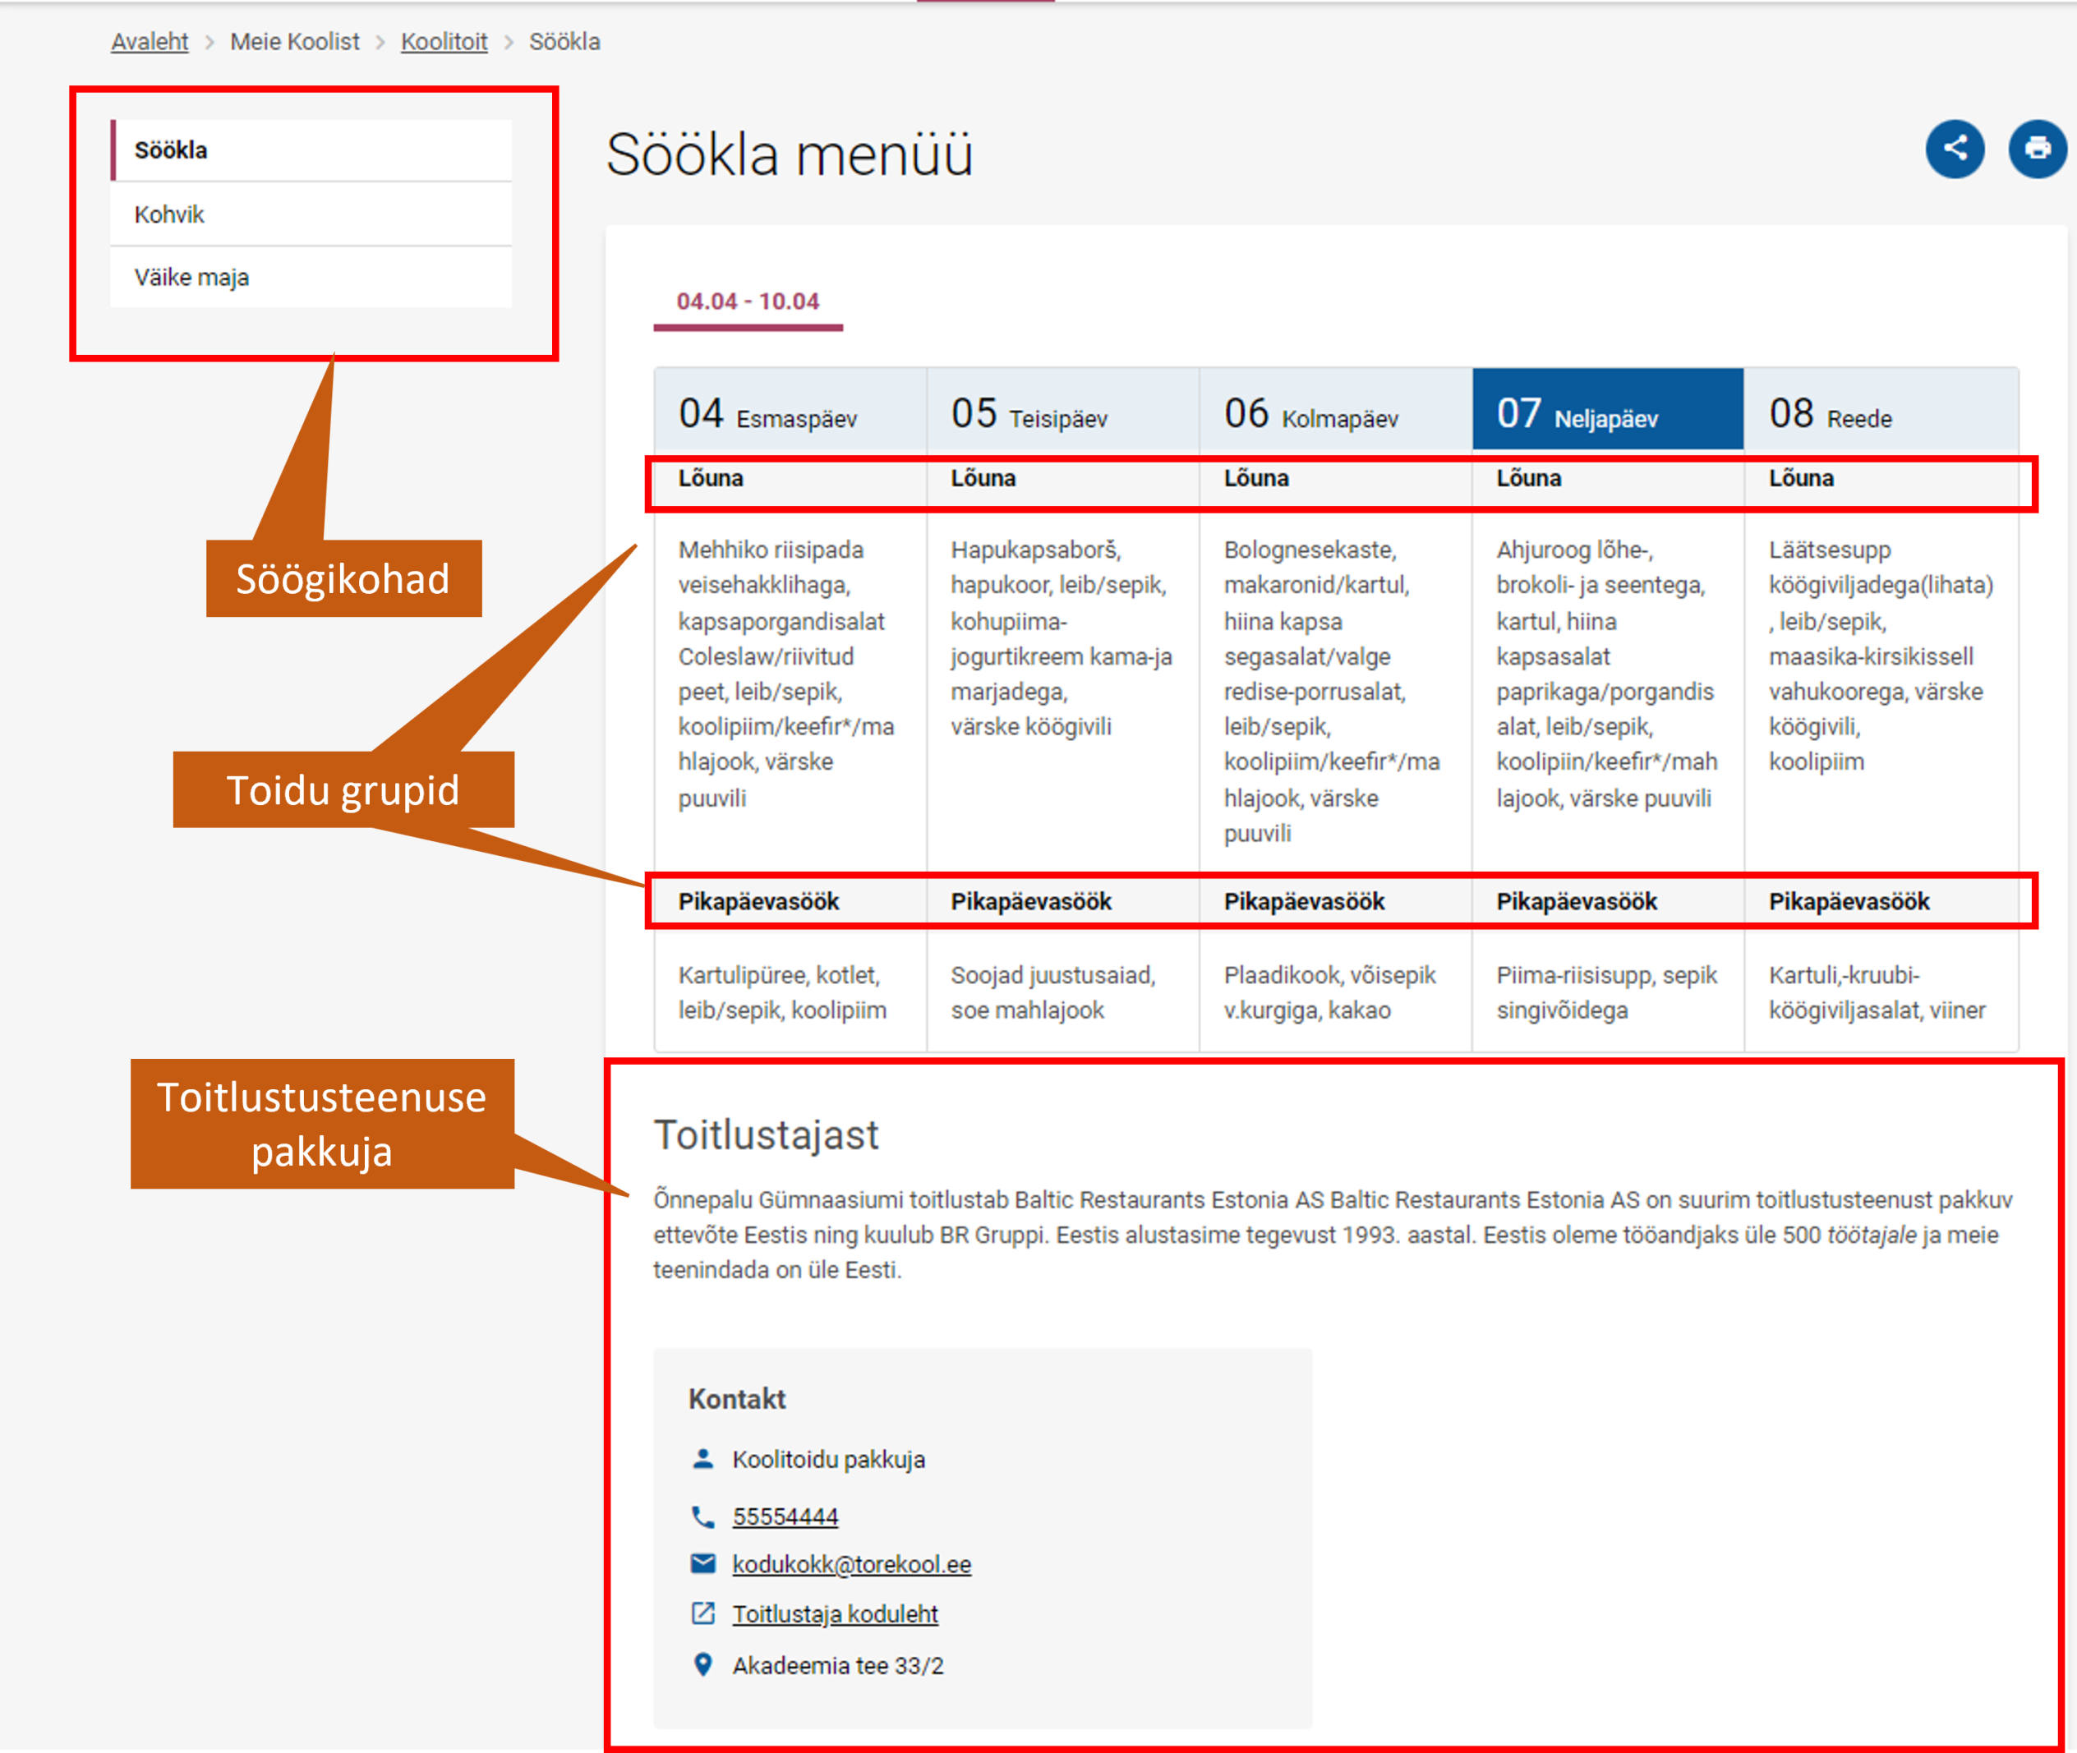
Task: Click the print icon button
Action: 2036,149
